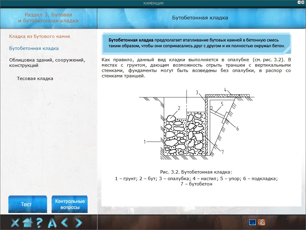Select the page 1 indicator square
The height and width of the screenshot is (230, 306).
click(x=253, y=222)
